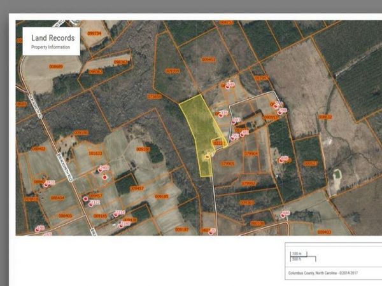This screenshot has width=382, height=286.
Task: Select the address marker beside parcel 009257
Action: tap(282, 160)
